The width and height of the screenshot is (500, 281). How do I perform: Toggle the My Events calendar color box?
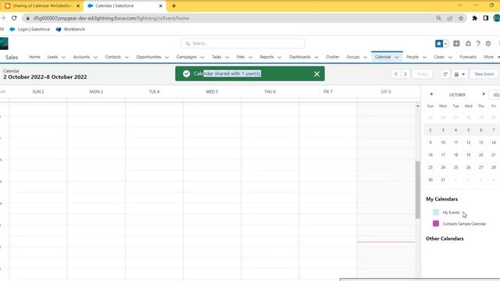436,212
